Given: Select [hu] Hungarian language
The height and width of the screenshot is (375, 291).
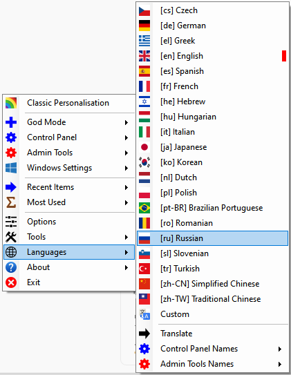Looking at the screenshot, I should coord(212,117).
